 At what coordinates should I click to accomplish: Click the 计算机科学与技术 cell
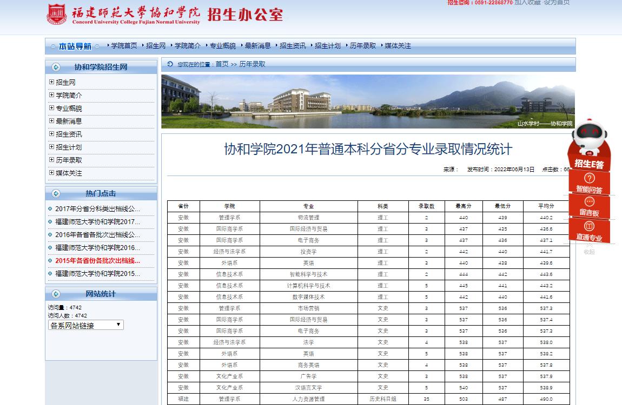point(309,286)
